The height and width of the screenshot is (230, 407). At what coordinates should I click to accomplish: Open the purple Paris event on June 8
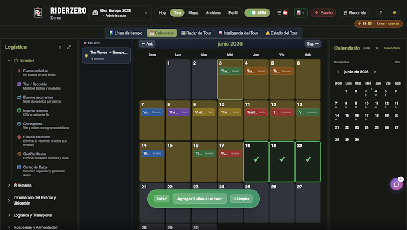pyautogui.click(x=178, y=112)
